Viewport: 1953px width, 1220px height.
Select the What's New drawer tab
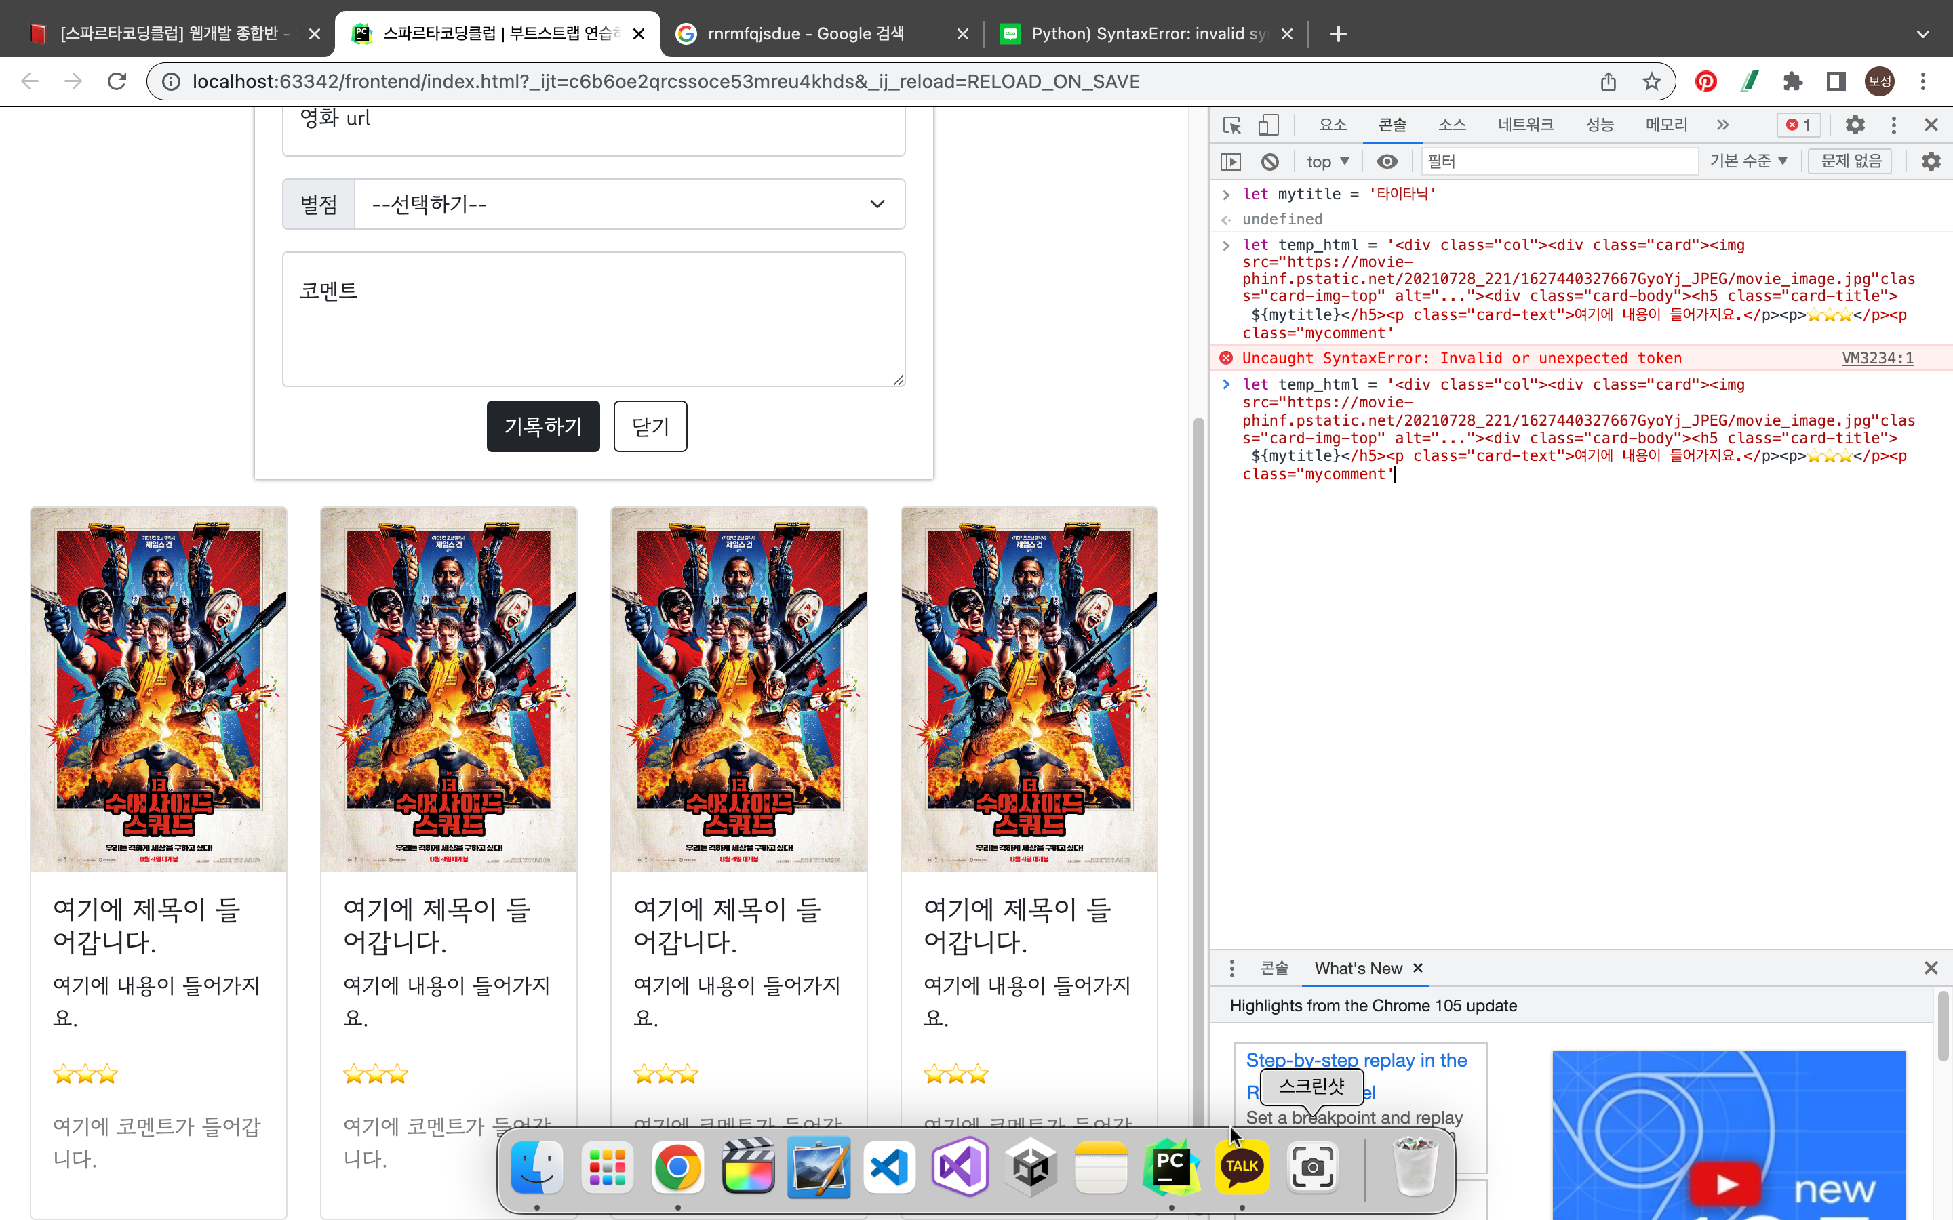click(1358, 969)
